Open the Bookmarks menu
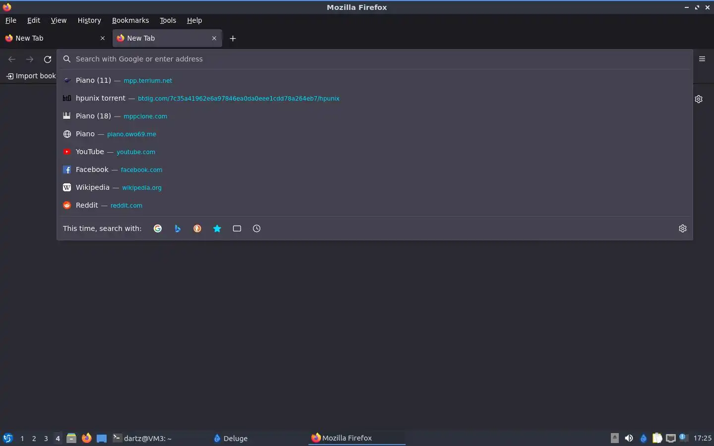The height and width of the screenshot is (446, 714). coord(130,20)
